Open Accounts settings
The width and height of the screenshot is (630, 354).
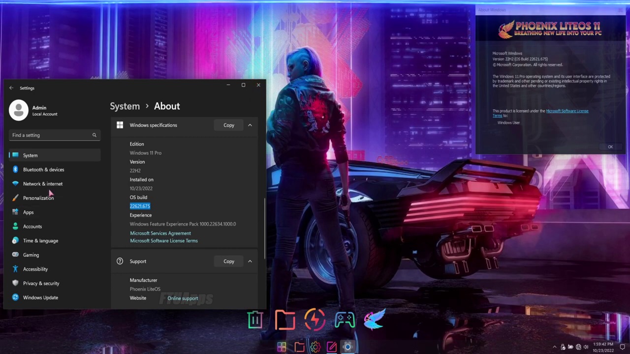click(x=54, y=227)
